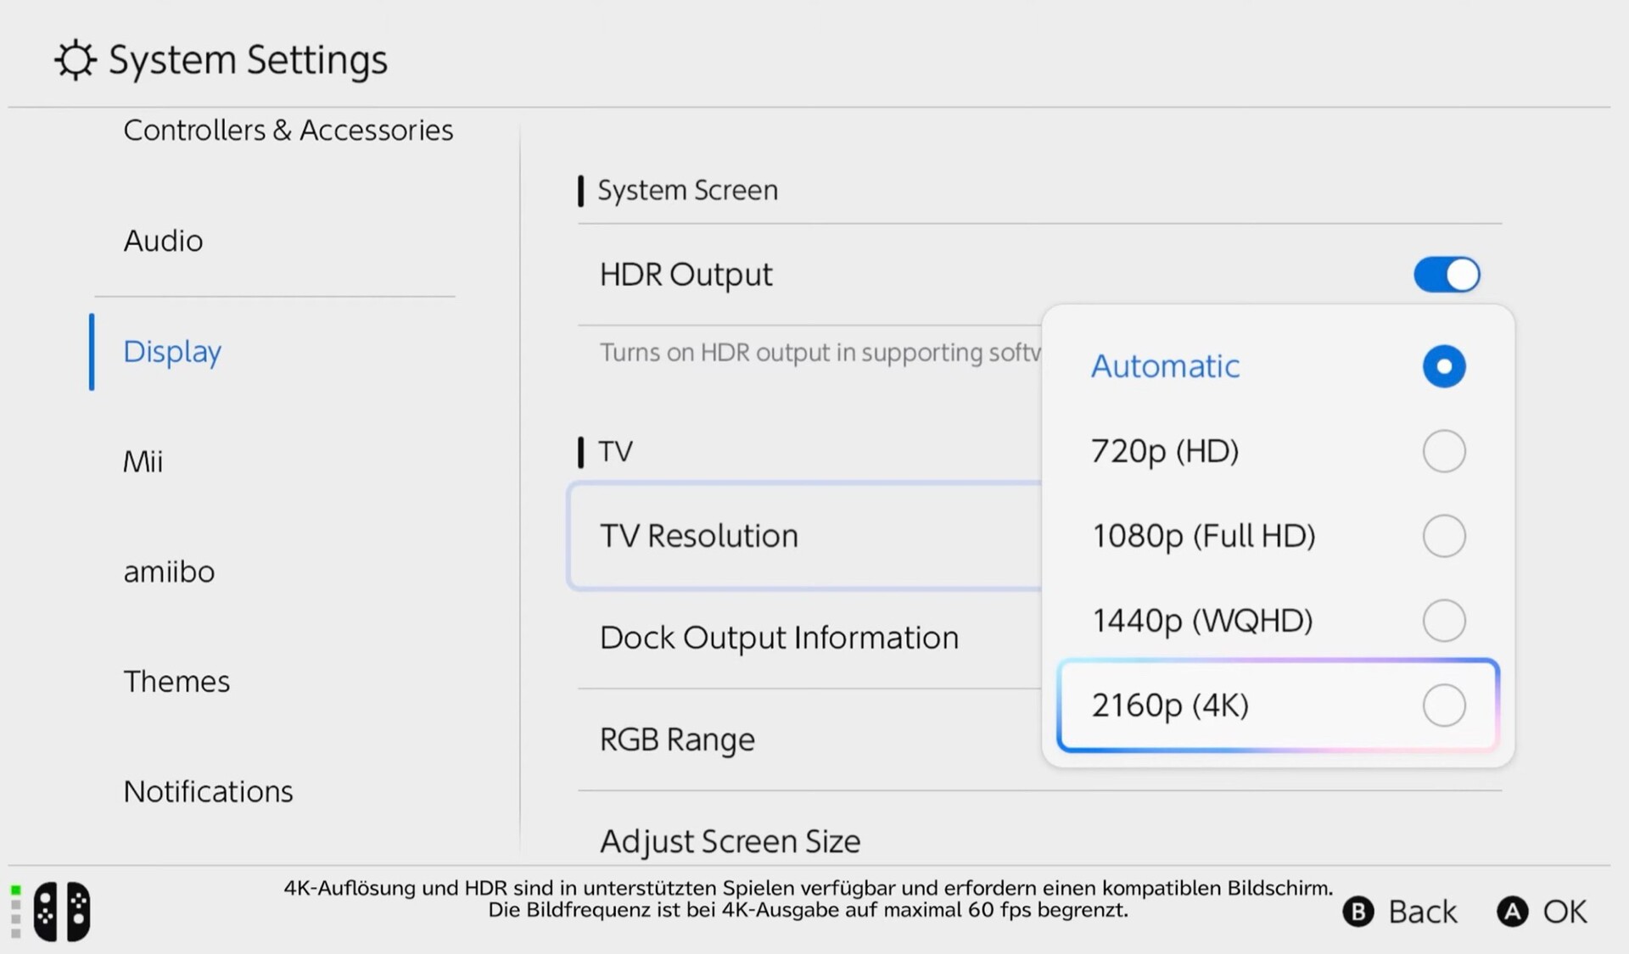Go to the Themes section
1629x954 pixels.
pos(176,682)
